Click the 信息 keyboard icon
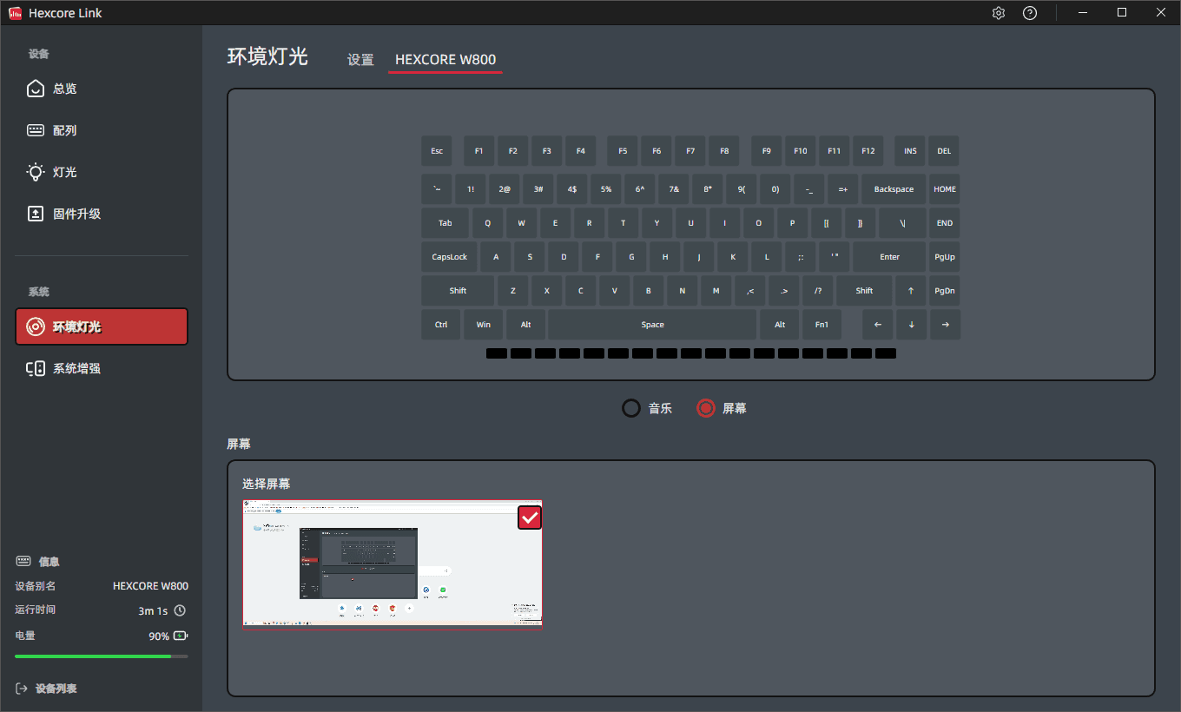This screenshot has width=1181, height=712. pyautogui.click(x=23, y=561)
